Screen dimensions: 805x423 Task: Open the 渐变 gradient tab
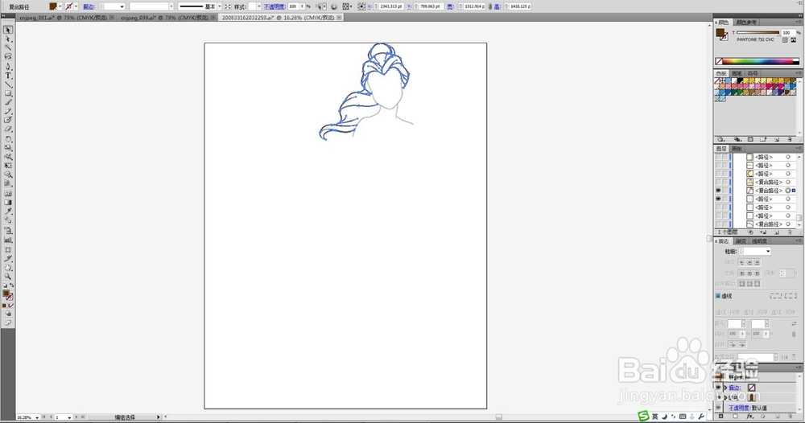click(741, 241)
